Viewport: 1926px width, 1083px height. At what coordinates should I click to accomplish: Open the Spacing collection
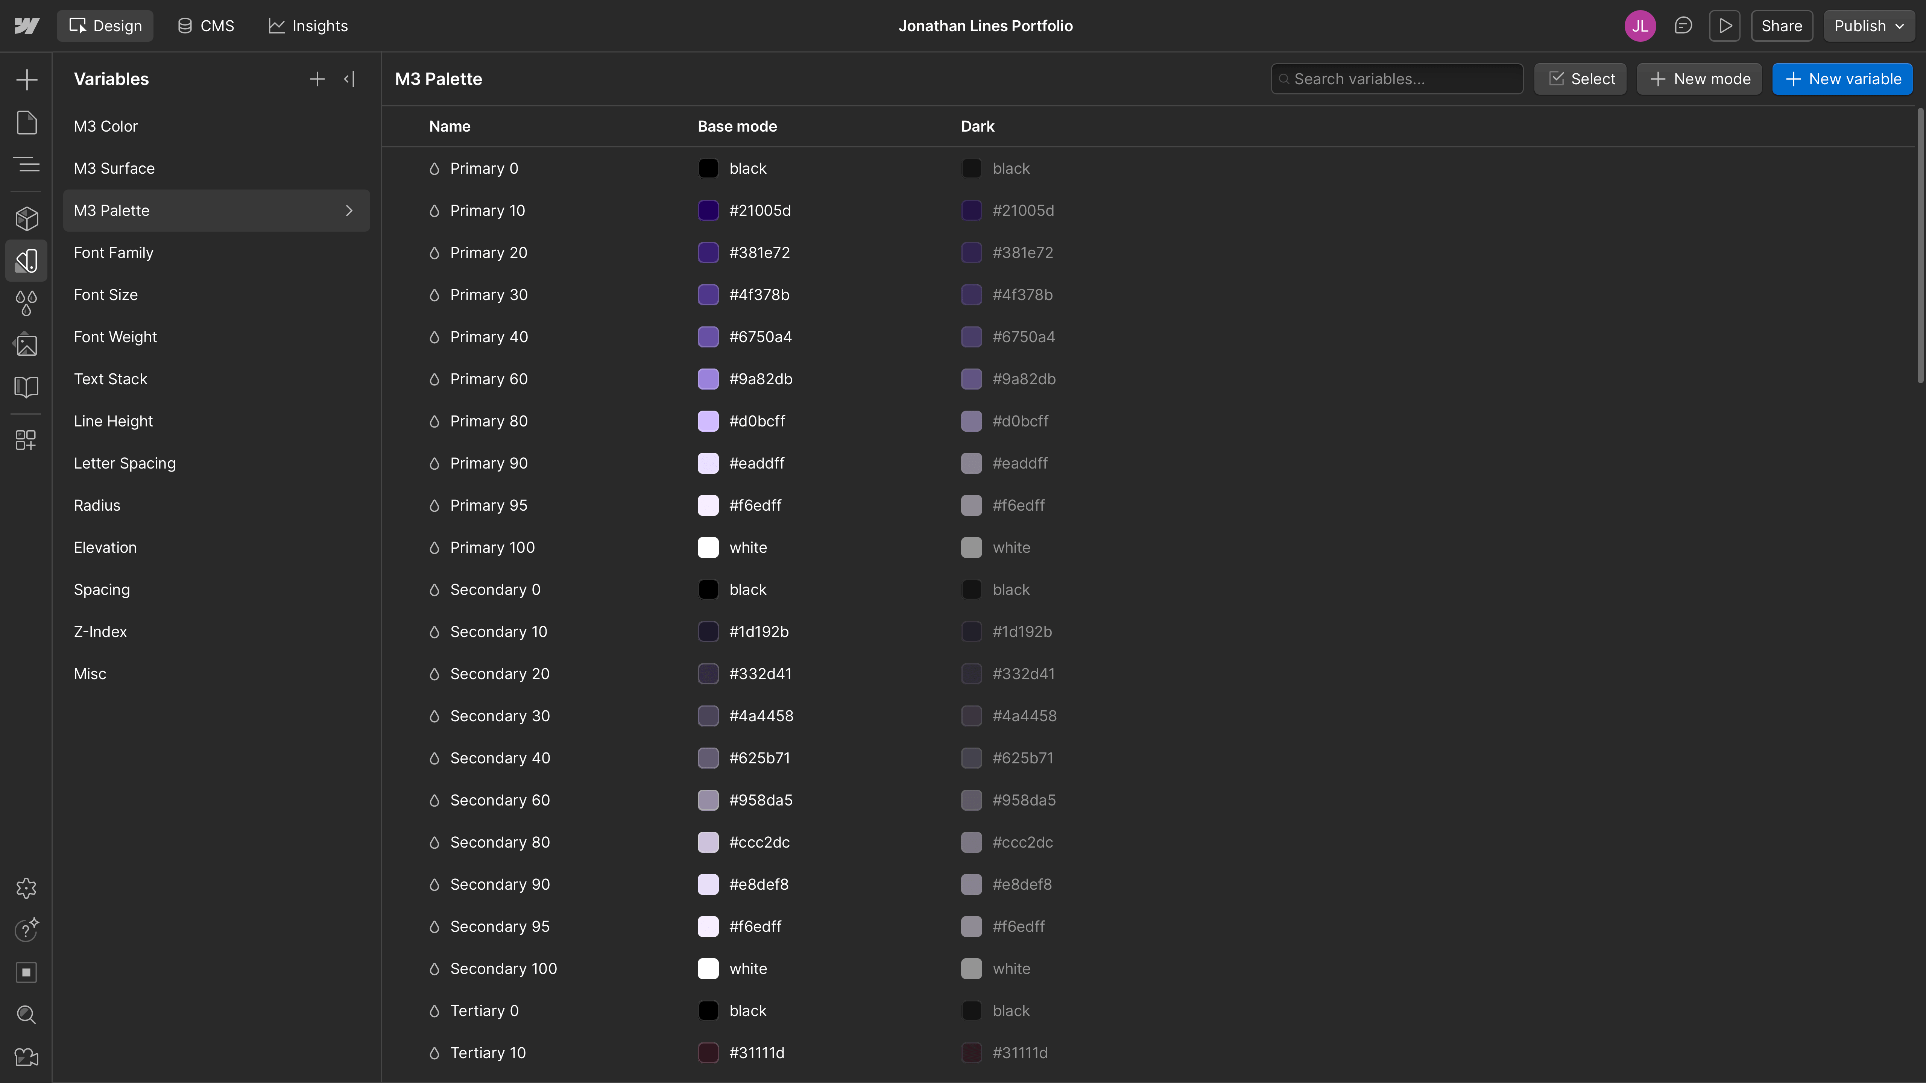(217, 590)
